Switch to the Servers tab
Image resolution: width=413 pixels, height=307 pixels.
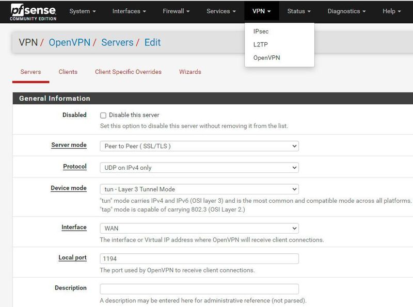(30, 72)
